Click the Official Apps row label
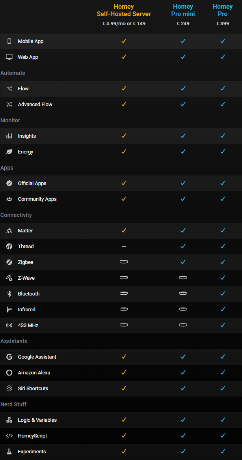 (32, 183)
